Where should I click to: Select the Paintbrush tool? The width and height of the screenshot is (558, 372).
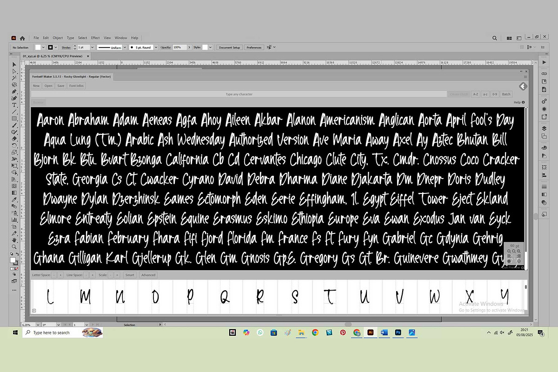coord(14,125)
